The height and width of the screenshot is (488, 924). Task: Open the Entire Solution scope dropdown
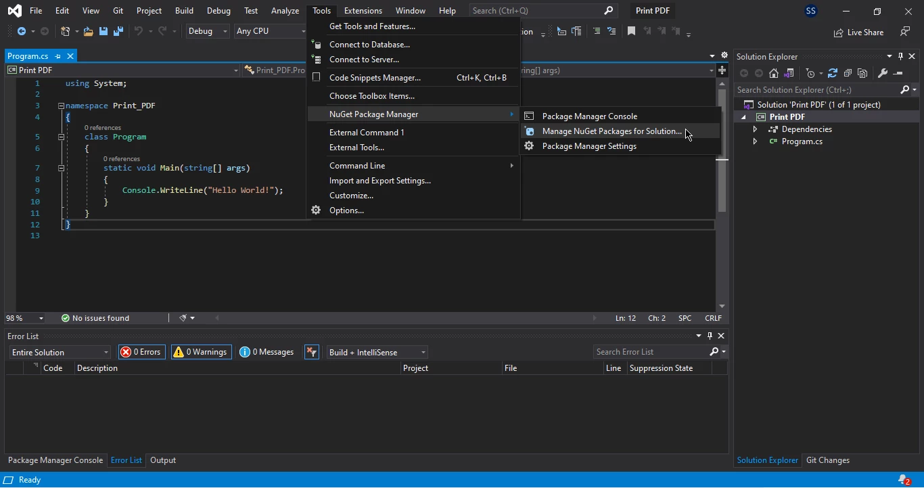point(60,352)
